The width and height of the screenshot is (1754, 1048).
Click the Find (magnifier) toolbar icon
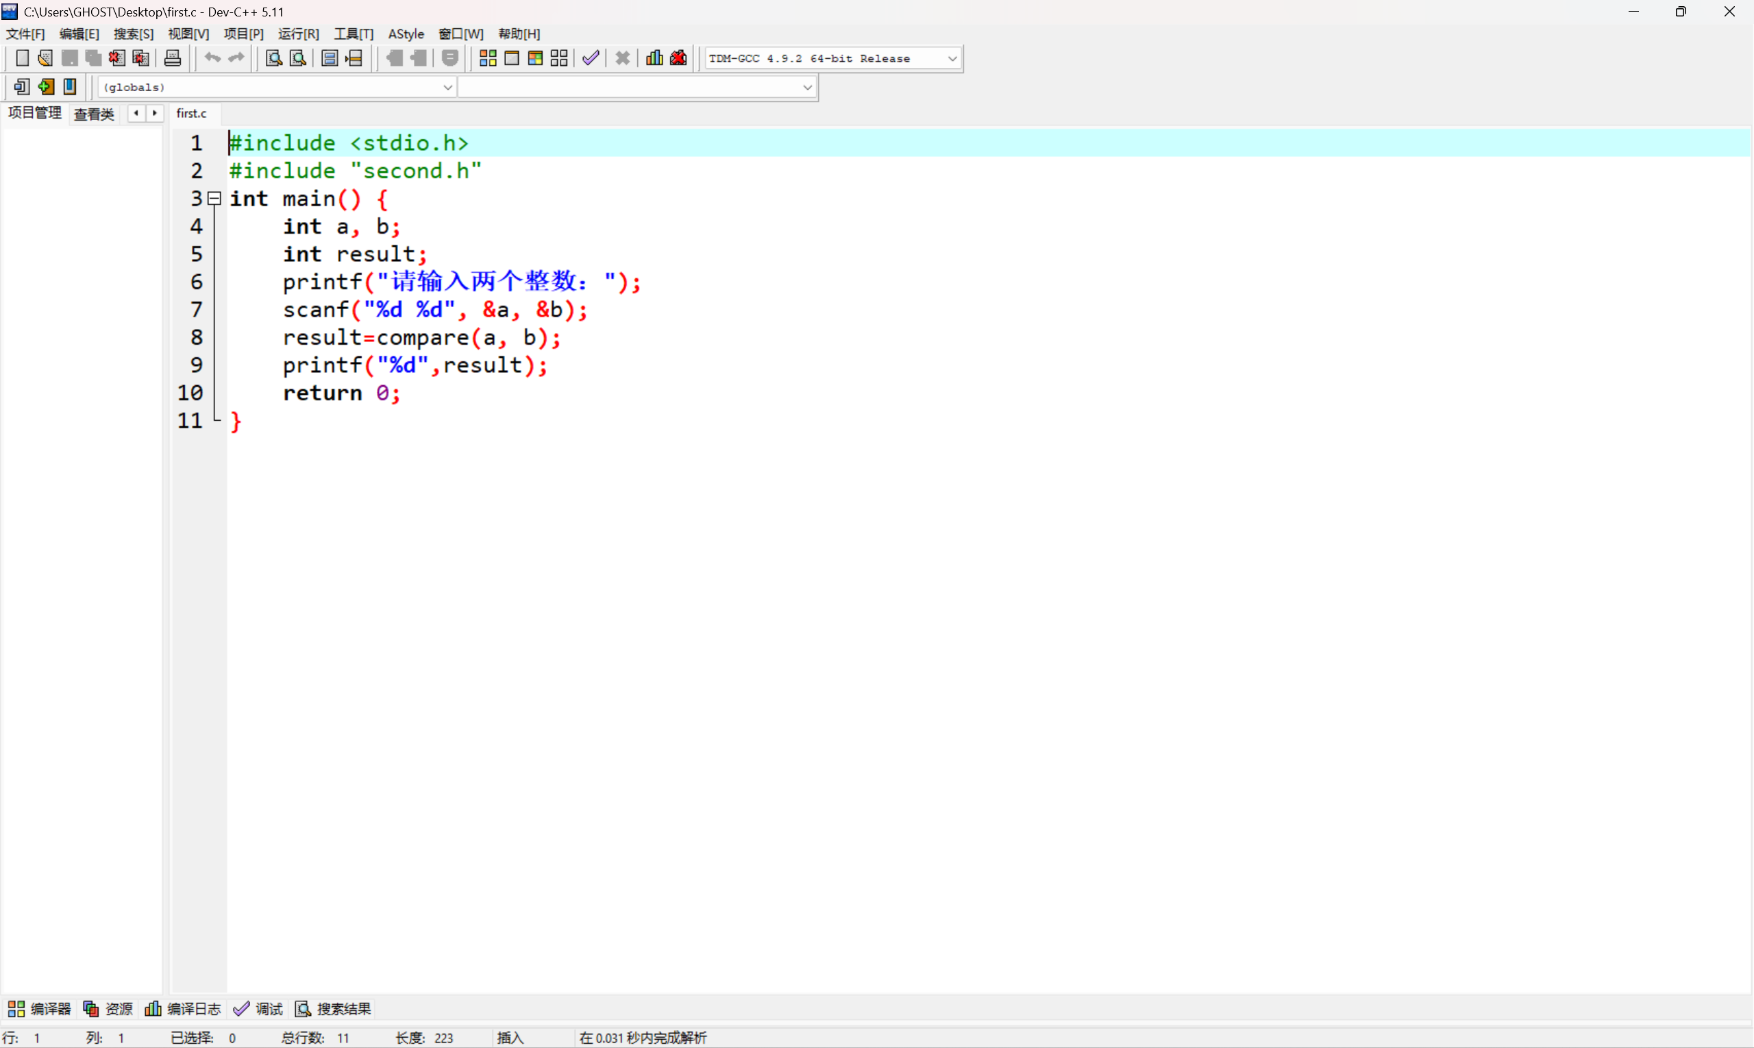click(x=273, y=58)
